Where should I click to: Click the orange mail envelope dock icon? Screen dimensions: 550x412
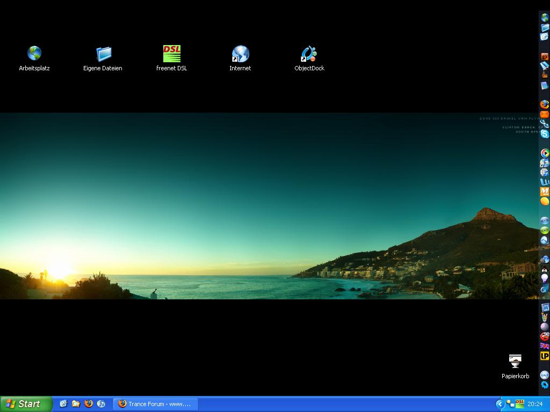(545, 114)
